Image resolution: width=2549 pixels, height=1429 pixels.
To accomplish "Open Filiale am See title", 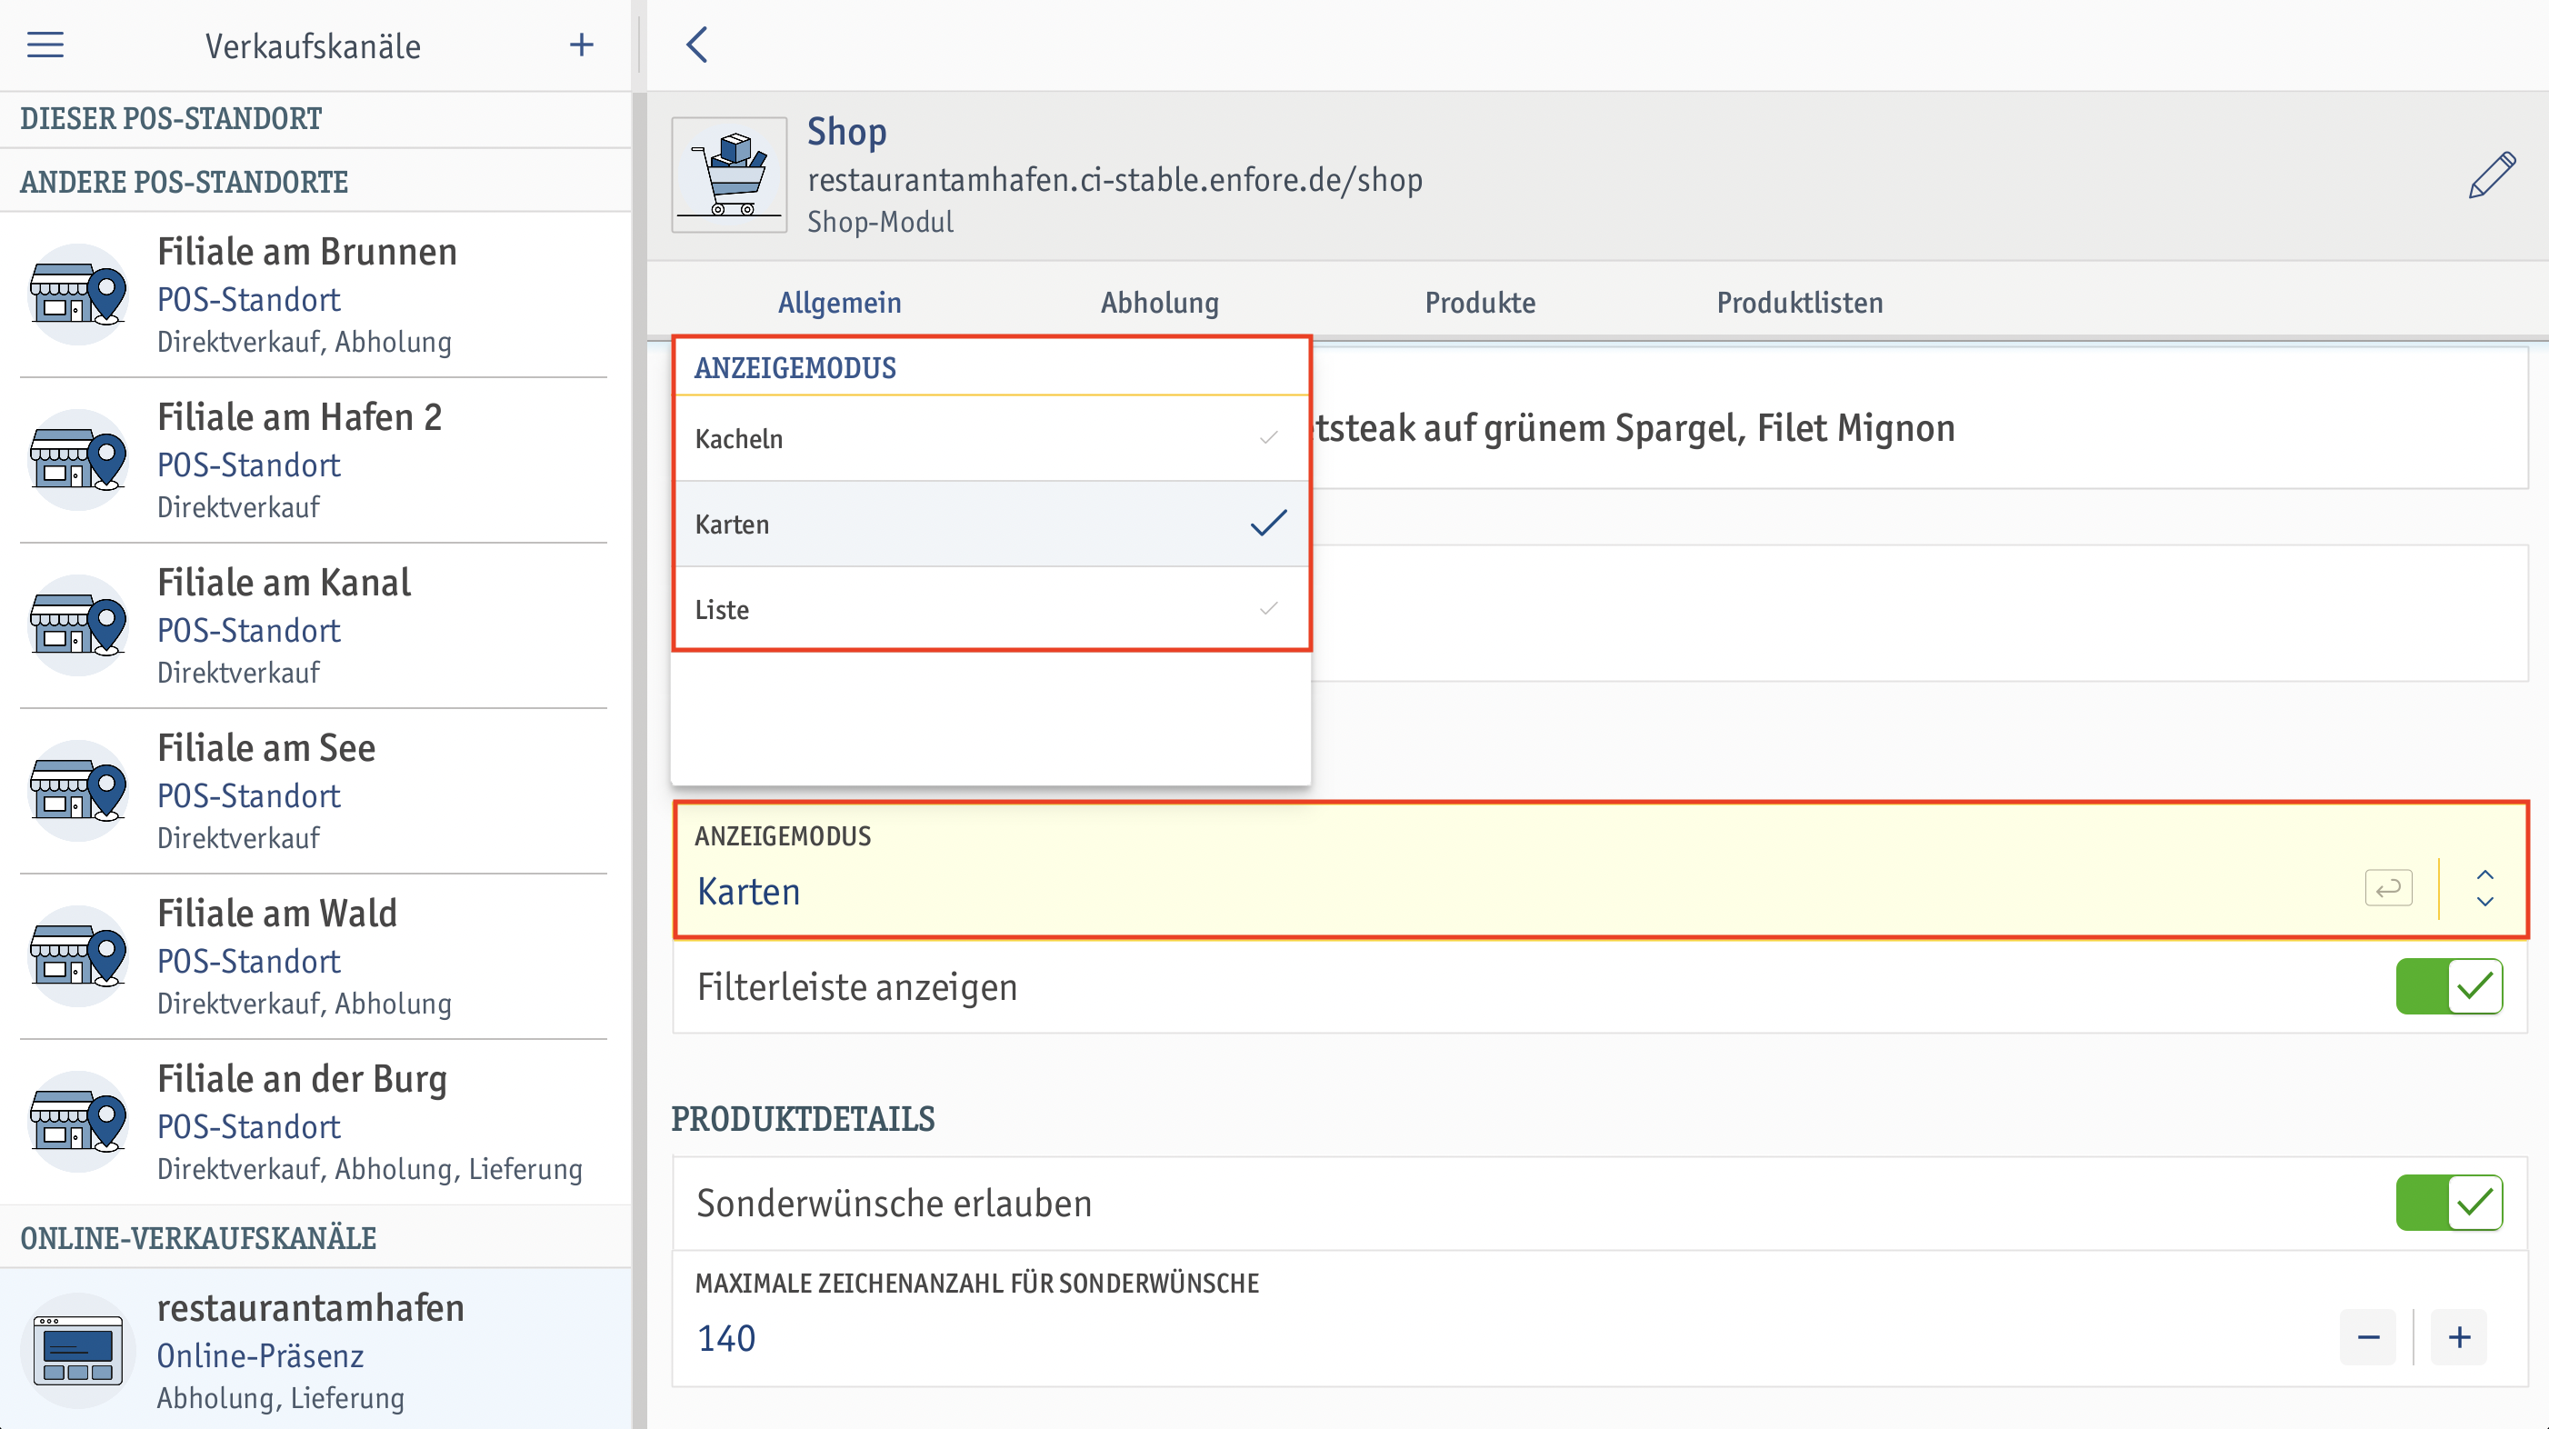I will click(x=266, y=747).
